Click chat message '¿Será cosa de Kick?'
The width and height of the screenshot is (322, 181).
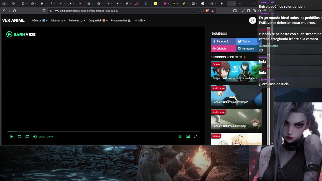pos(274,84)
